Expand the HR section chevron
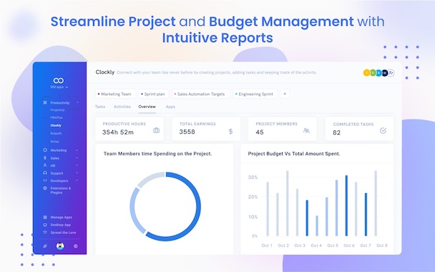Screen dimensions: 435x272 point(77,165)
